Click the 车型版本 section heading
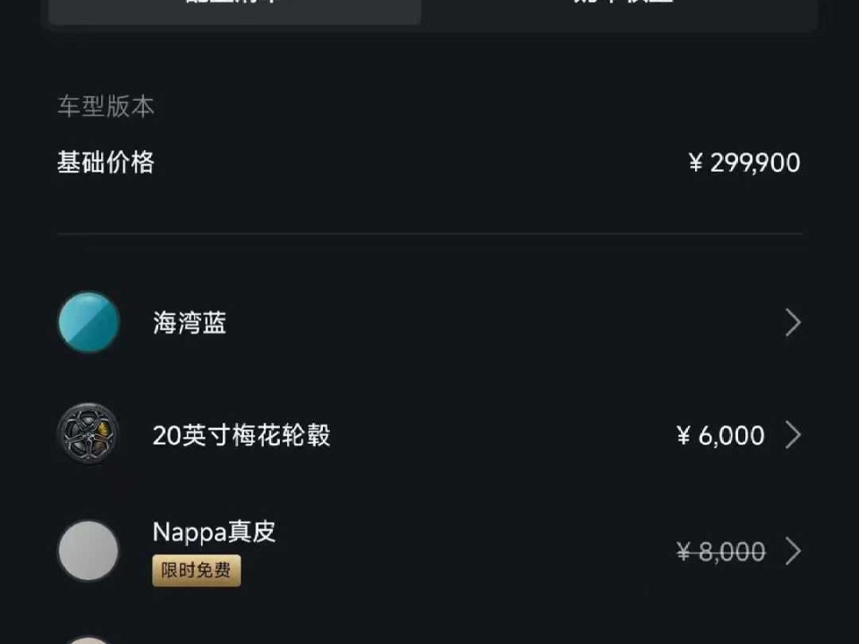Screen dimensions: 859x644 click(106, 107)
